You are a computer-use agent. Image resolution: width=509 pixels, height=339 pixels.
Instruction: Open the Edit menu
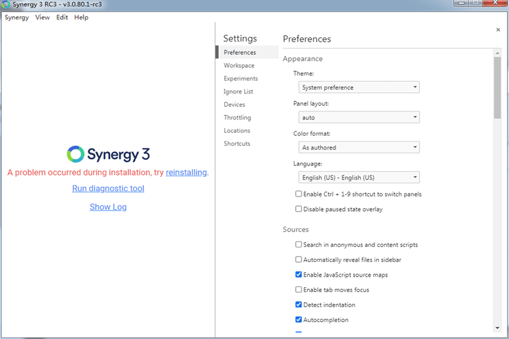pyautogui.click(x=62, y=18)
